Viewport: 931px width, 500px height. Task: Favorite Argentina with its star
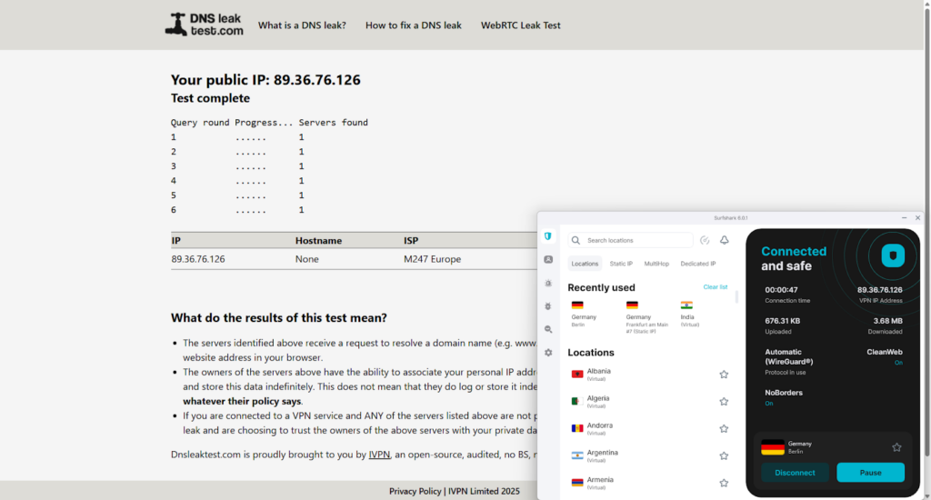pyautogui.click(x=724, y=456)
